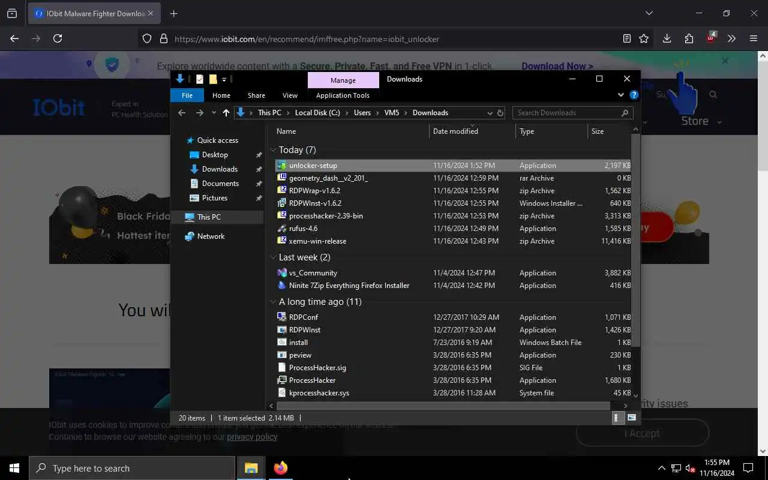Switch to details view layout button
This screenshot has height=480, width=768.
[617, 418]
